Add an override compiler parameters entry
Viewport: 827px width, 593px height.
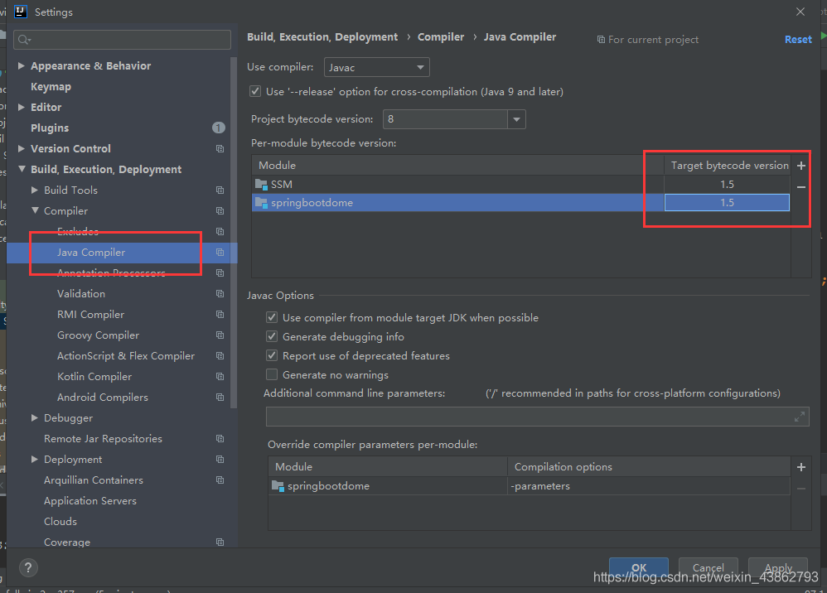[x=800, y=467]
